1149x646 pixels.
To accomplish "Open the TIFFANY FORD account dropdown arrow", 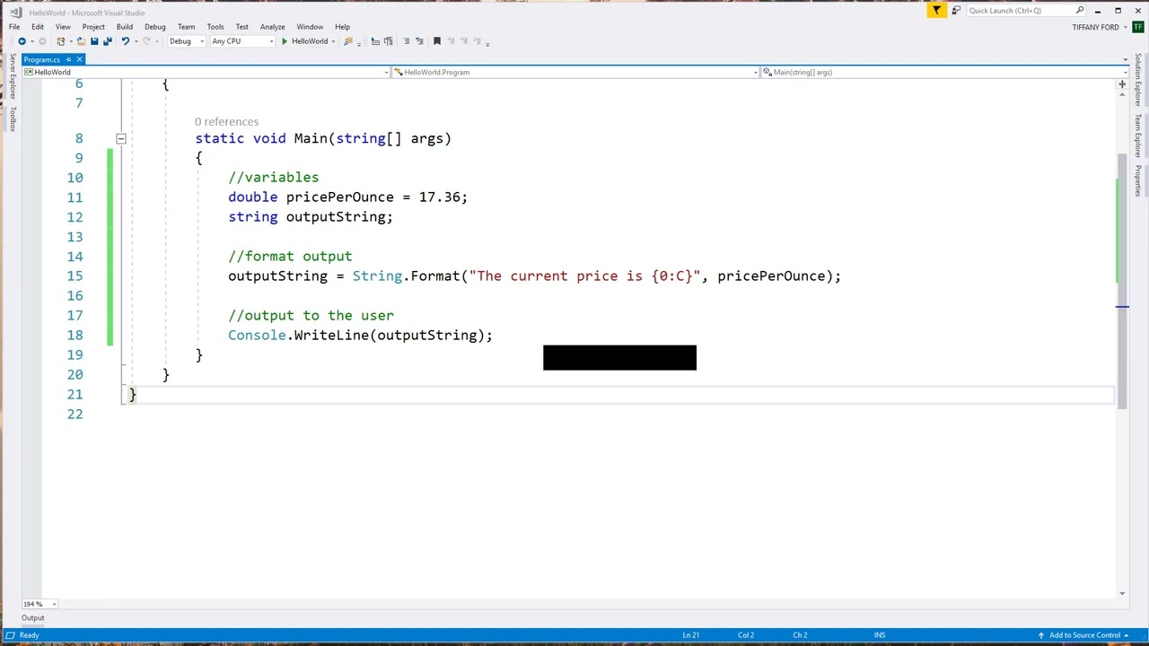I will click(1124, 28).
